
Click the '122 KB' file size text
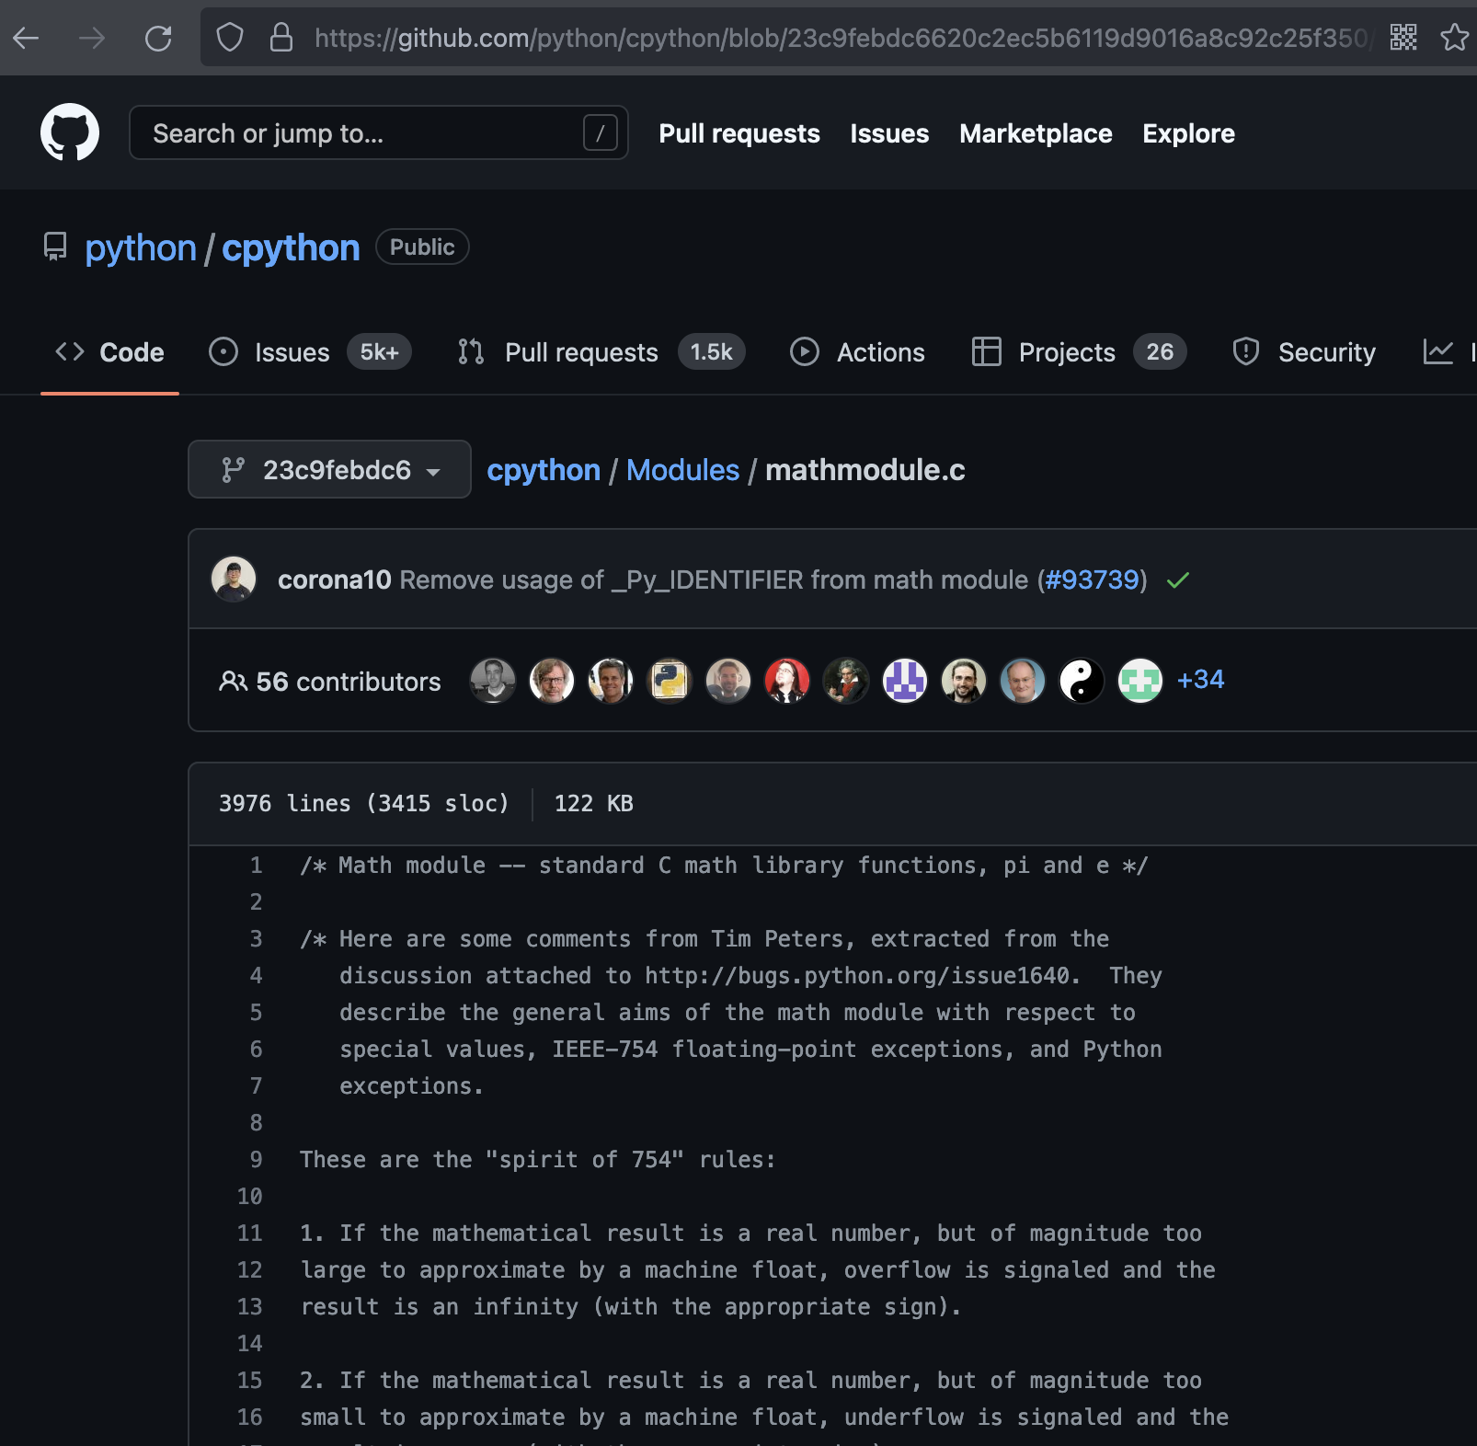594,804
